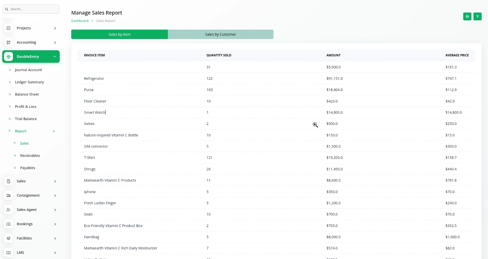
Task: Collapse the DoubleEntry menu chevron
Action: (x=55, y=57)
